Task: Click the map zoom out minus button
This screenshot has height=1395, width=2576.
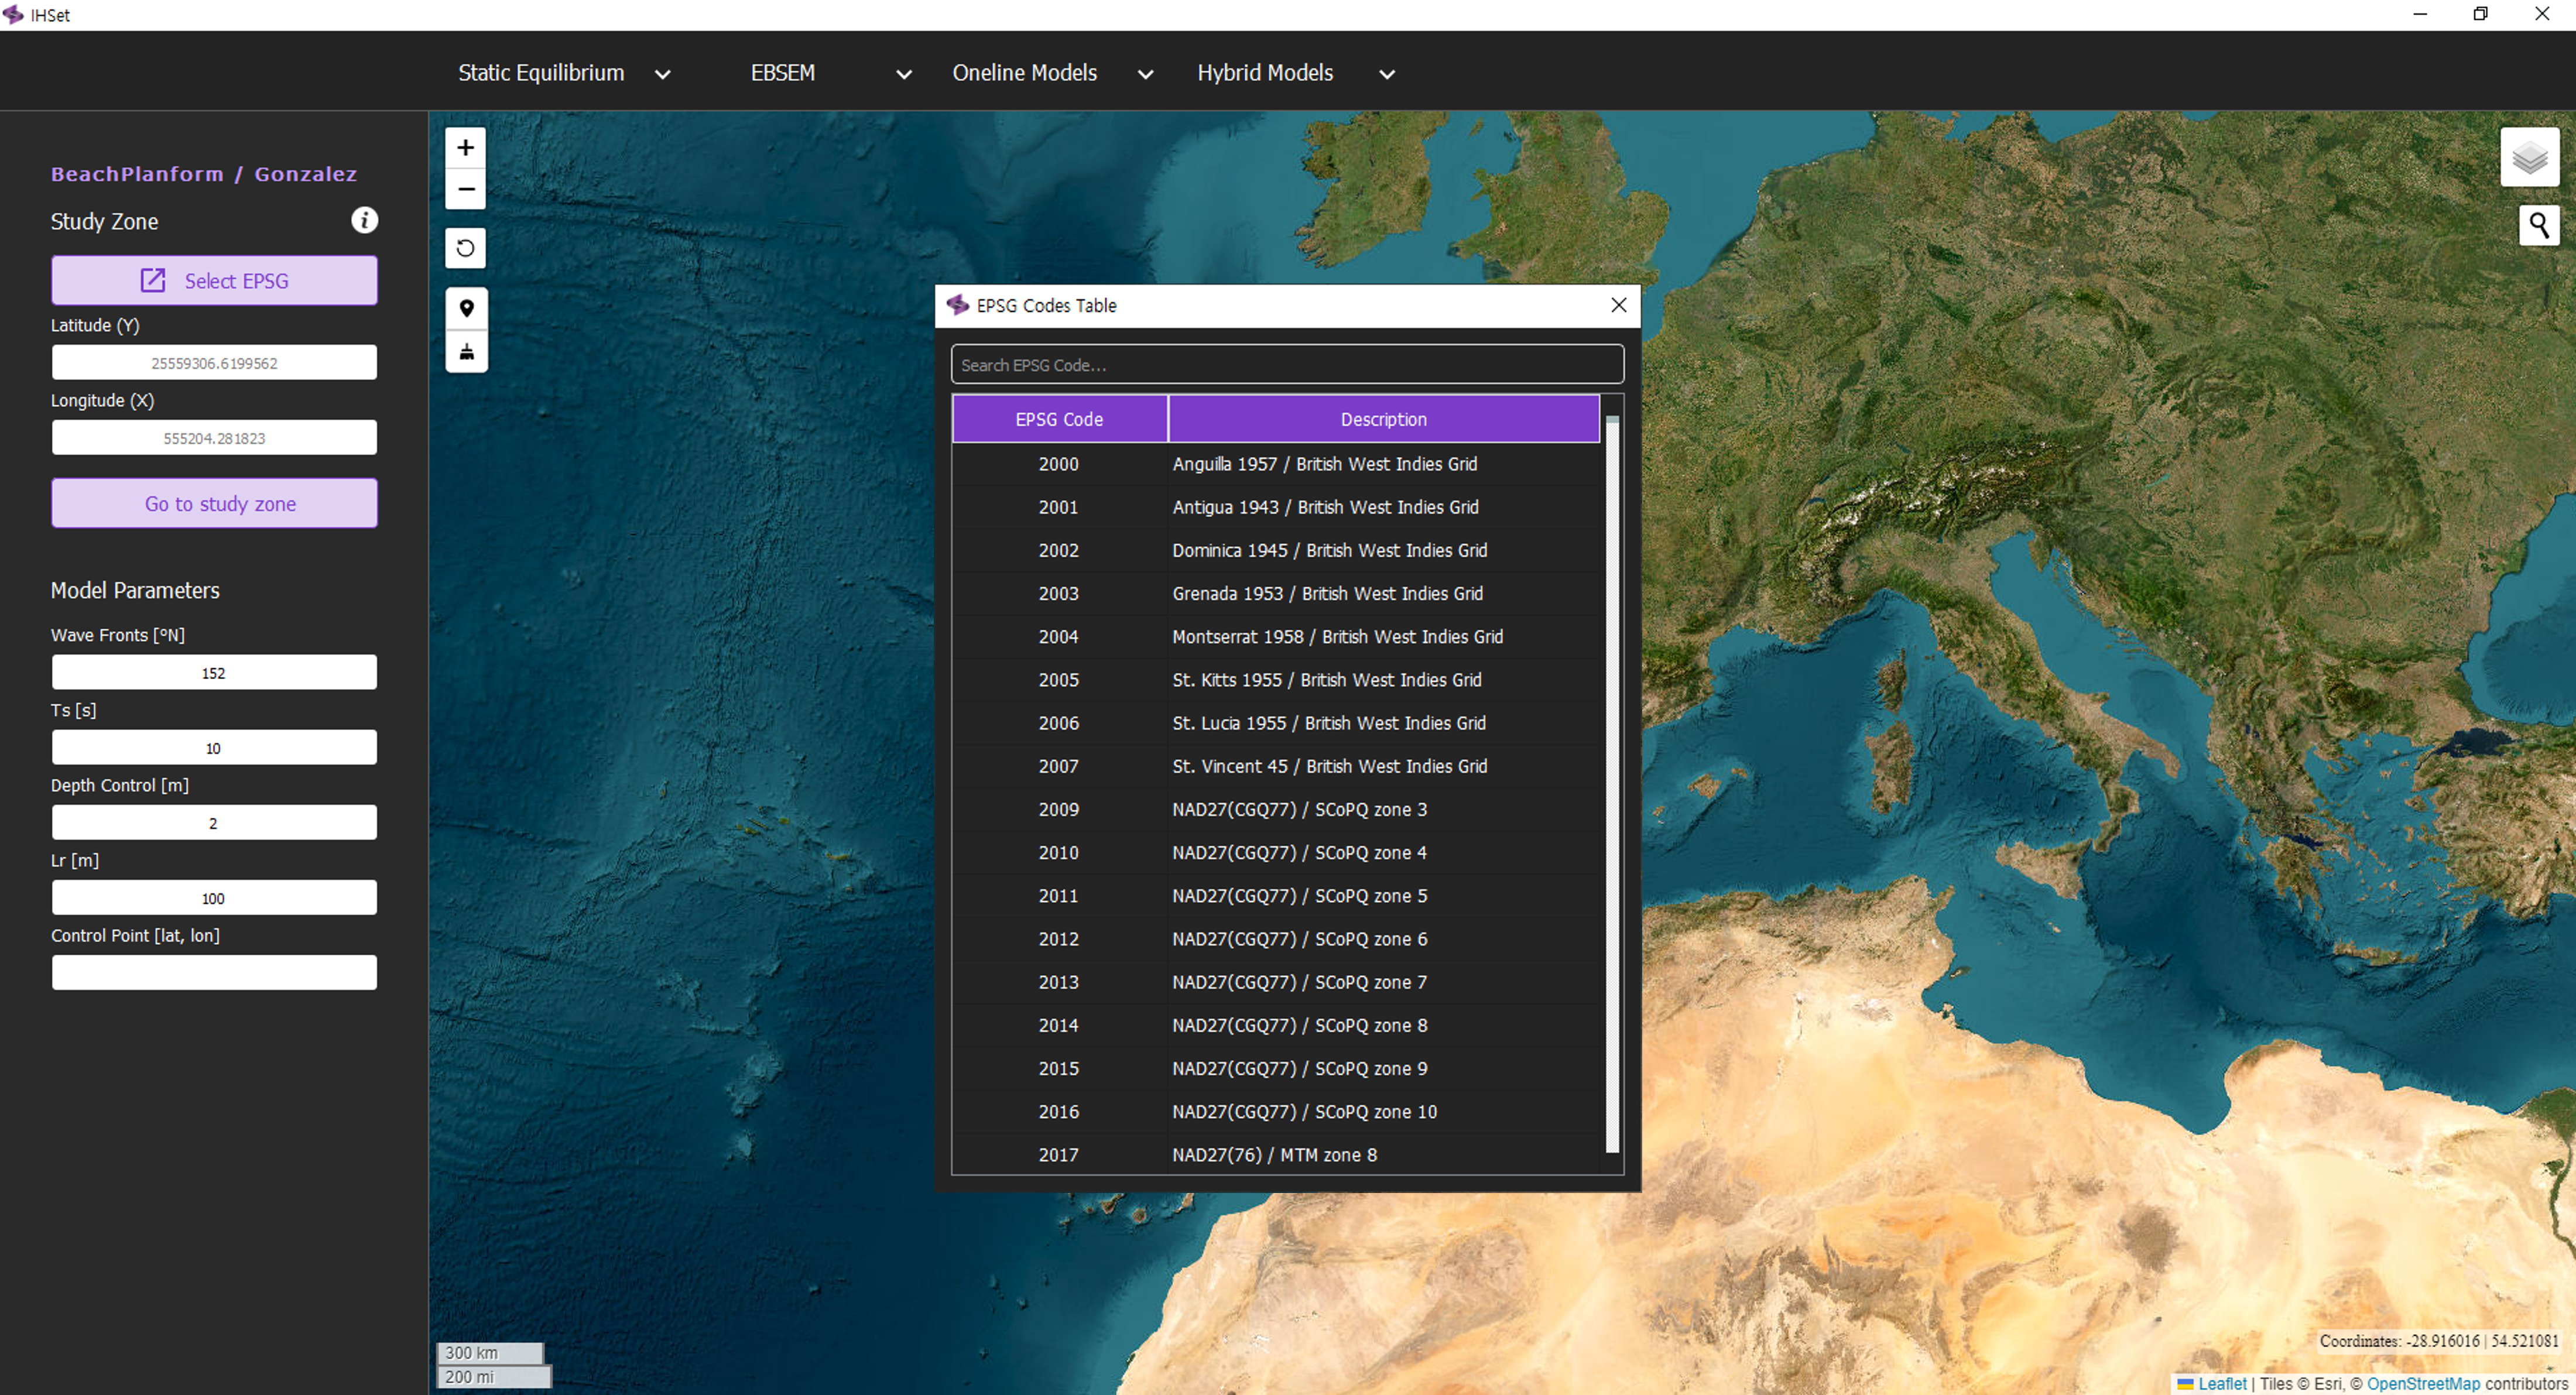Action: tap(465, 189)
